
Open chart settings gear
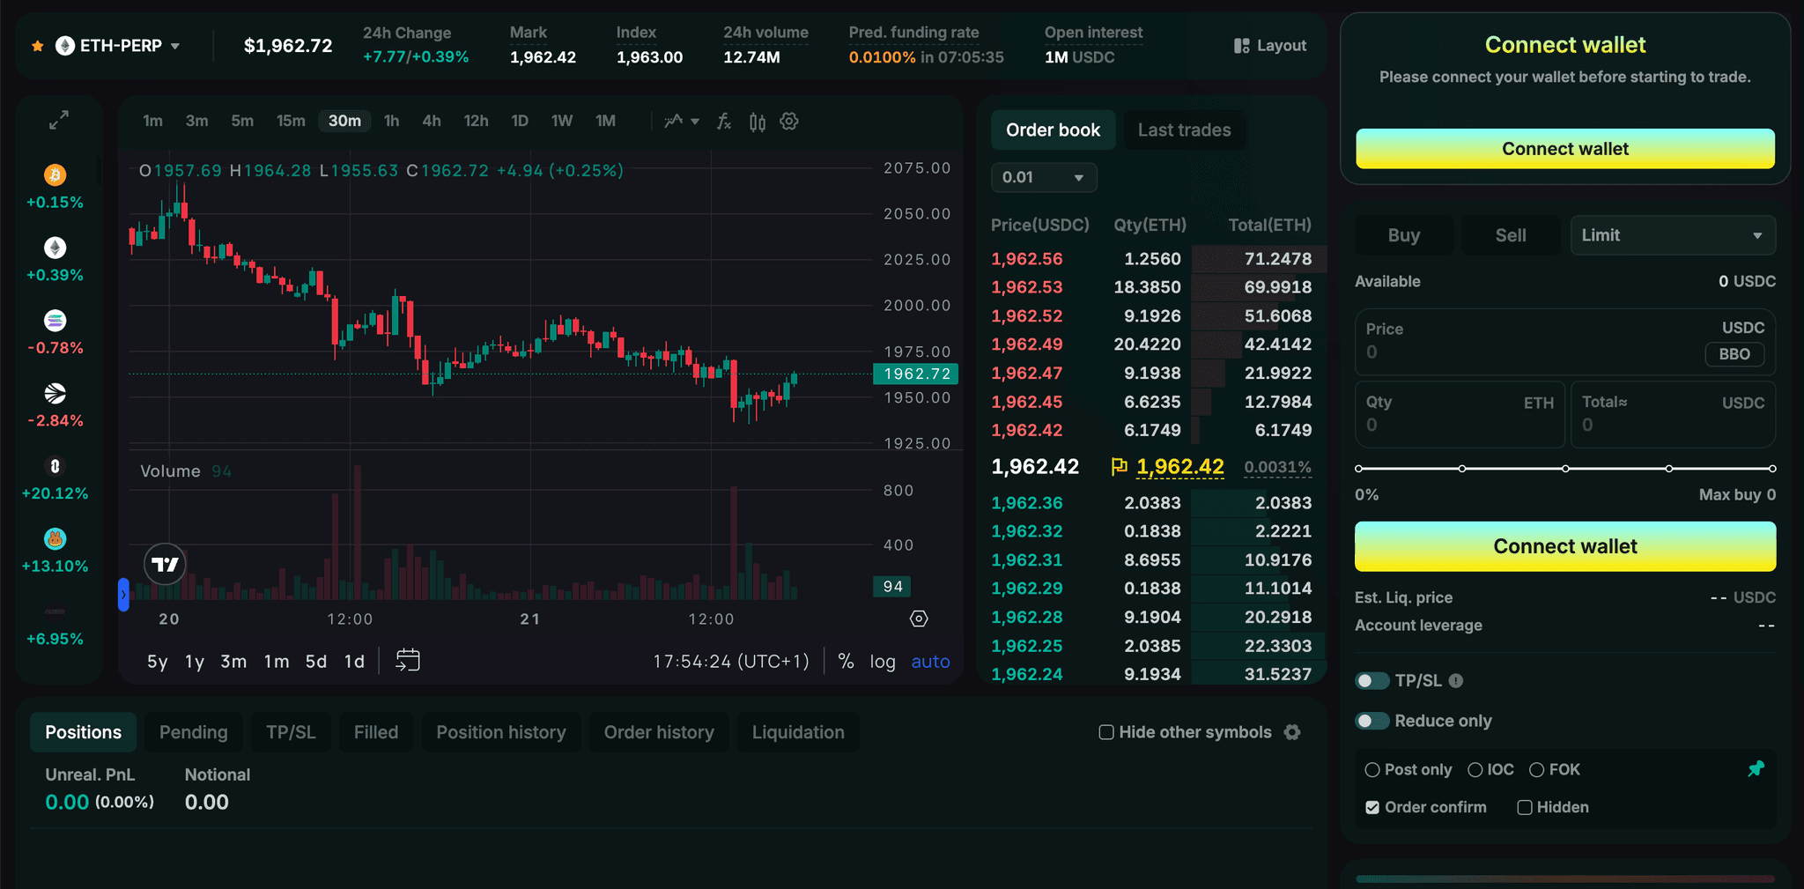coord(789,122)
